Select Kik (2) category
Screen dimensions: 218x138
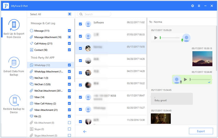pos(51,116)
